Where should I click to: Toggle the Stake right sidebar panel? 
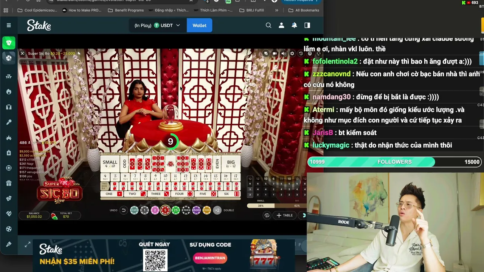[x=307, y=25]
